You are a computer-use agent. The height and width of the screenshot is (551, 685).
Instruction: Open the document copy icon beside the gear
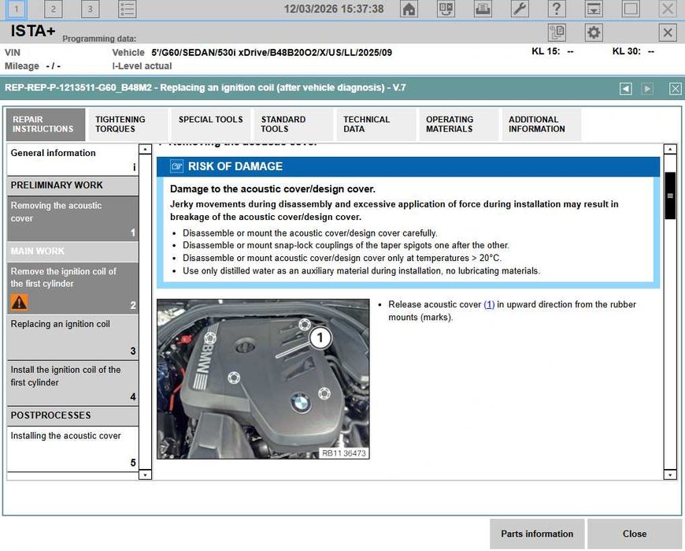tap(557, 32)
